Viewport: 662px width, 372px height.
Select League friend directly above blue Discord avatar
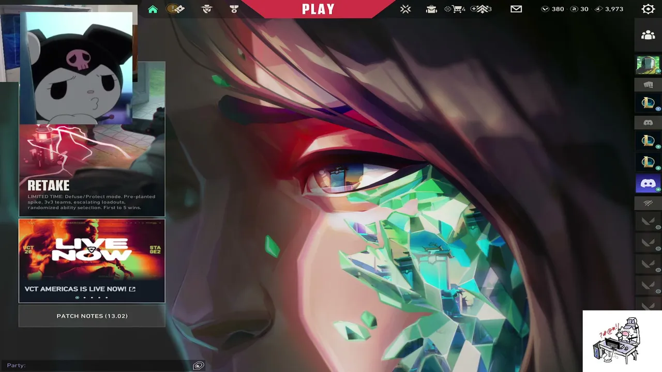[x=648, y=162]
